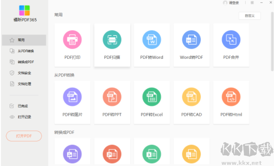The image size is (274, 166).
Task: Go to 文档安全 sidebar section
Action: [x=24, y=73]
